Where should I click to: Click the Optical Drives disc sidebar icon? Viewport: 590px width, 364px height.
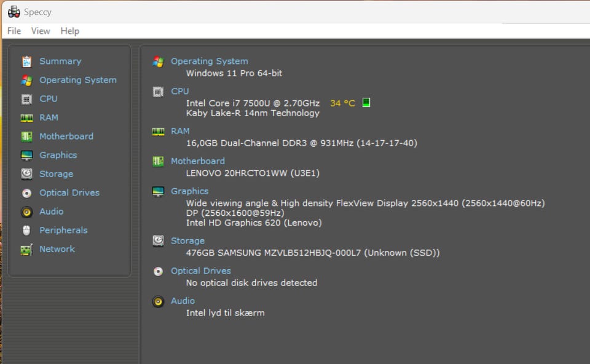tap(26, 193)
